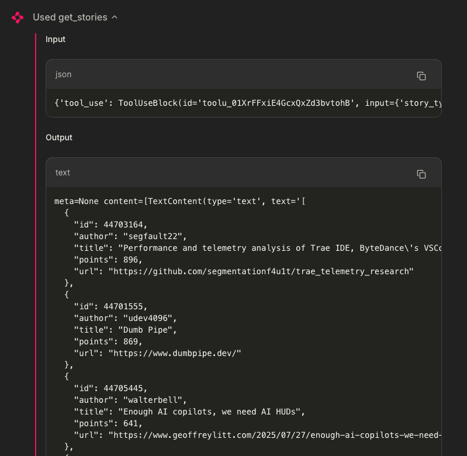Screen dimensions: 467x456
Task: Copy the json input code block
Action: pos(421,76)
